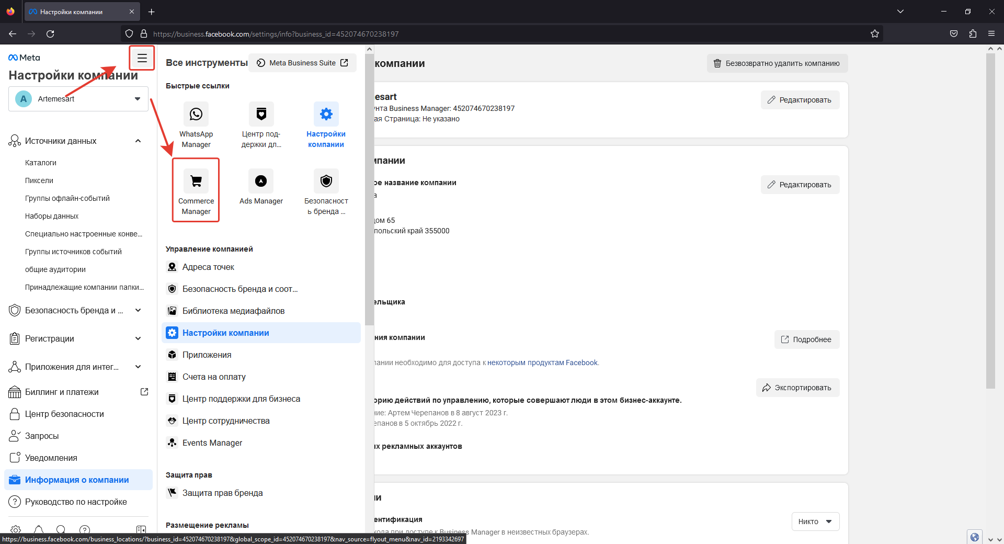
Task: Click the globe icon at page bottom-right
Action: pyautogui.click(x=975, y=537)
